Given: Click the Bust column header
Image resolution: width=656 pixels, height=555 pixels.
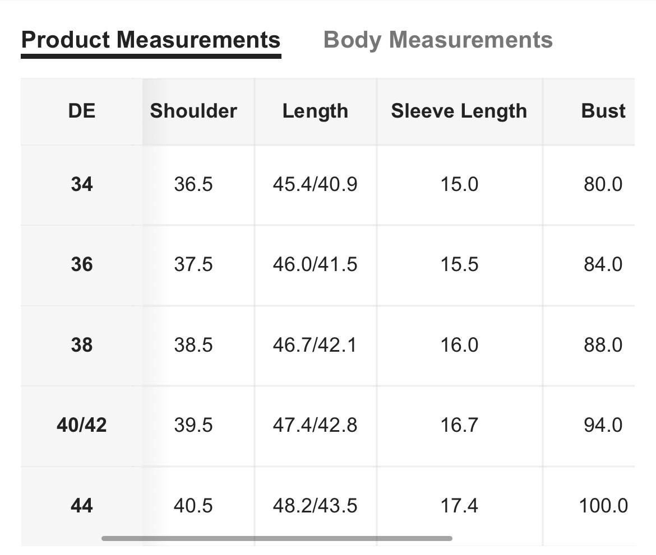Looking at the screenshot, I should click(x=603, y=111).
